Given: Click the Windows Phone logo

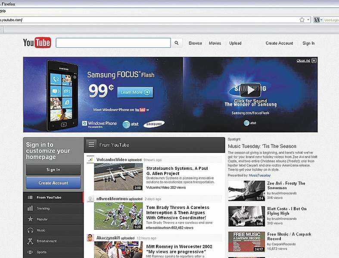Looking at the screenshot, I should coord(100,124).
